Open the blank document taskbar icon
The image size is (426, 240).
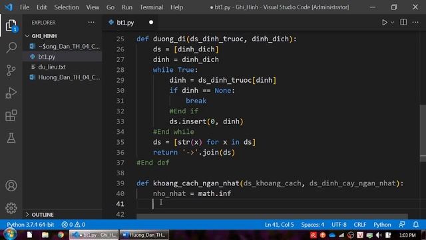[x=29, y=235]
